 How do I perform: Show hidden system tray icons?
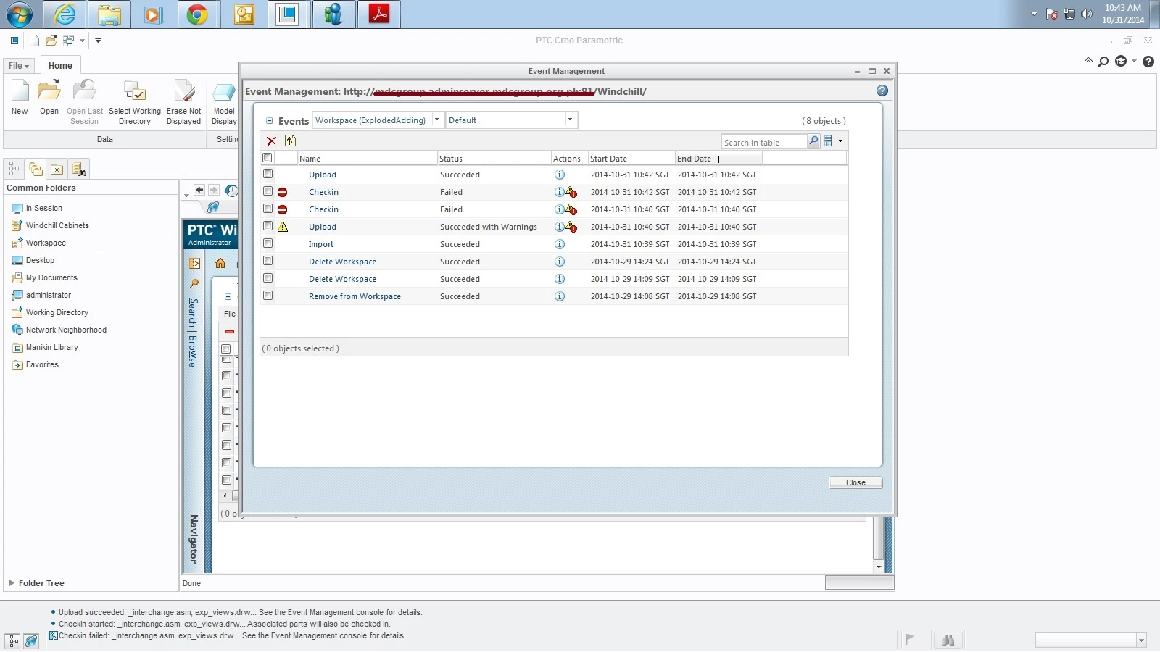[x=1034, y=14]
